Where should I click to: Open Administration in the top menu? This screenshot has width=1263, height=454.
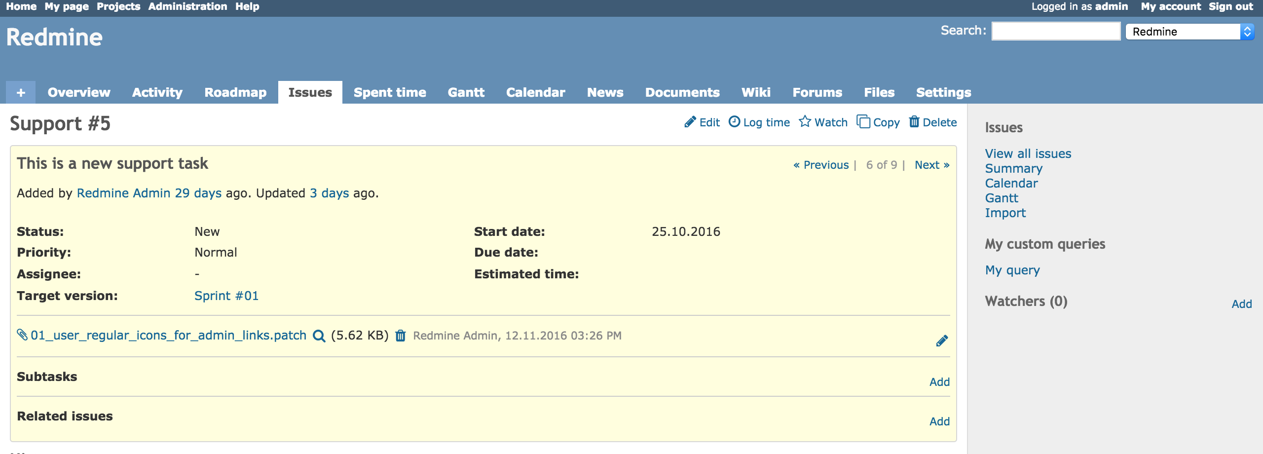coord(187,6)
